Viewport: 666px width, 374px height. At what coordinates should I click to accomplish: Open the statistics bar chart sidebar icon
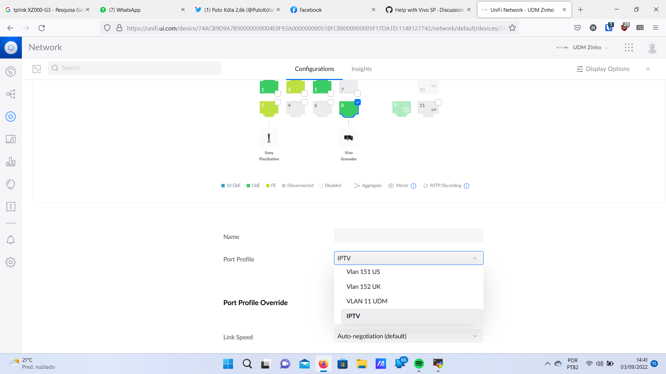pos(10,162)
